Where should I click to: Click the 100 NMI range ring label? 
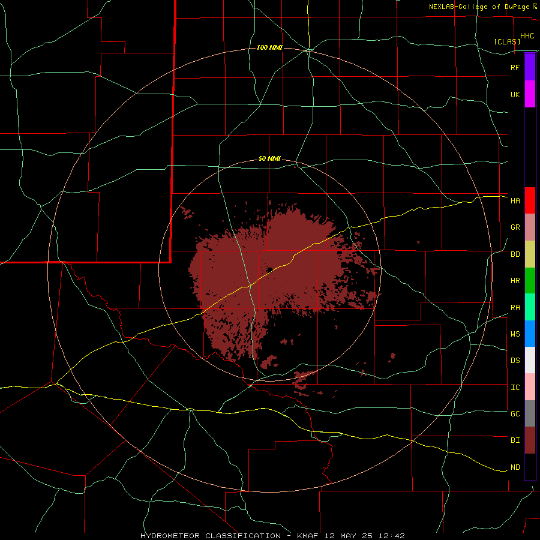point(269,47)
